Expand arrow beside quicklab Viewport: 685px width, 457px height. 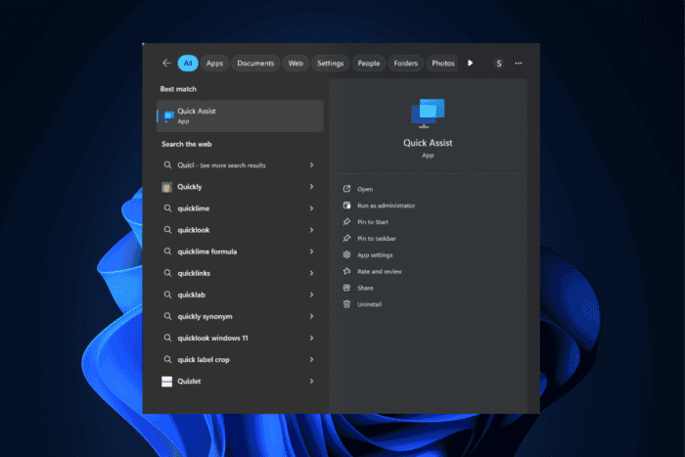point(311,295)
